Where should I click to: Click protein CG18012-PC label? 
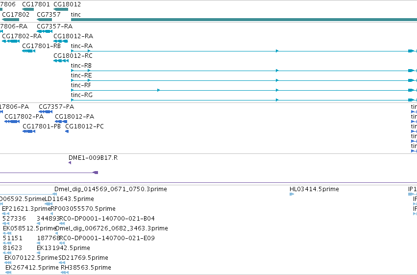[x=85, y=126]
